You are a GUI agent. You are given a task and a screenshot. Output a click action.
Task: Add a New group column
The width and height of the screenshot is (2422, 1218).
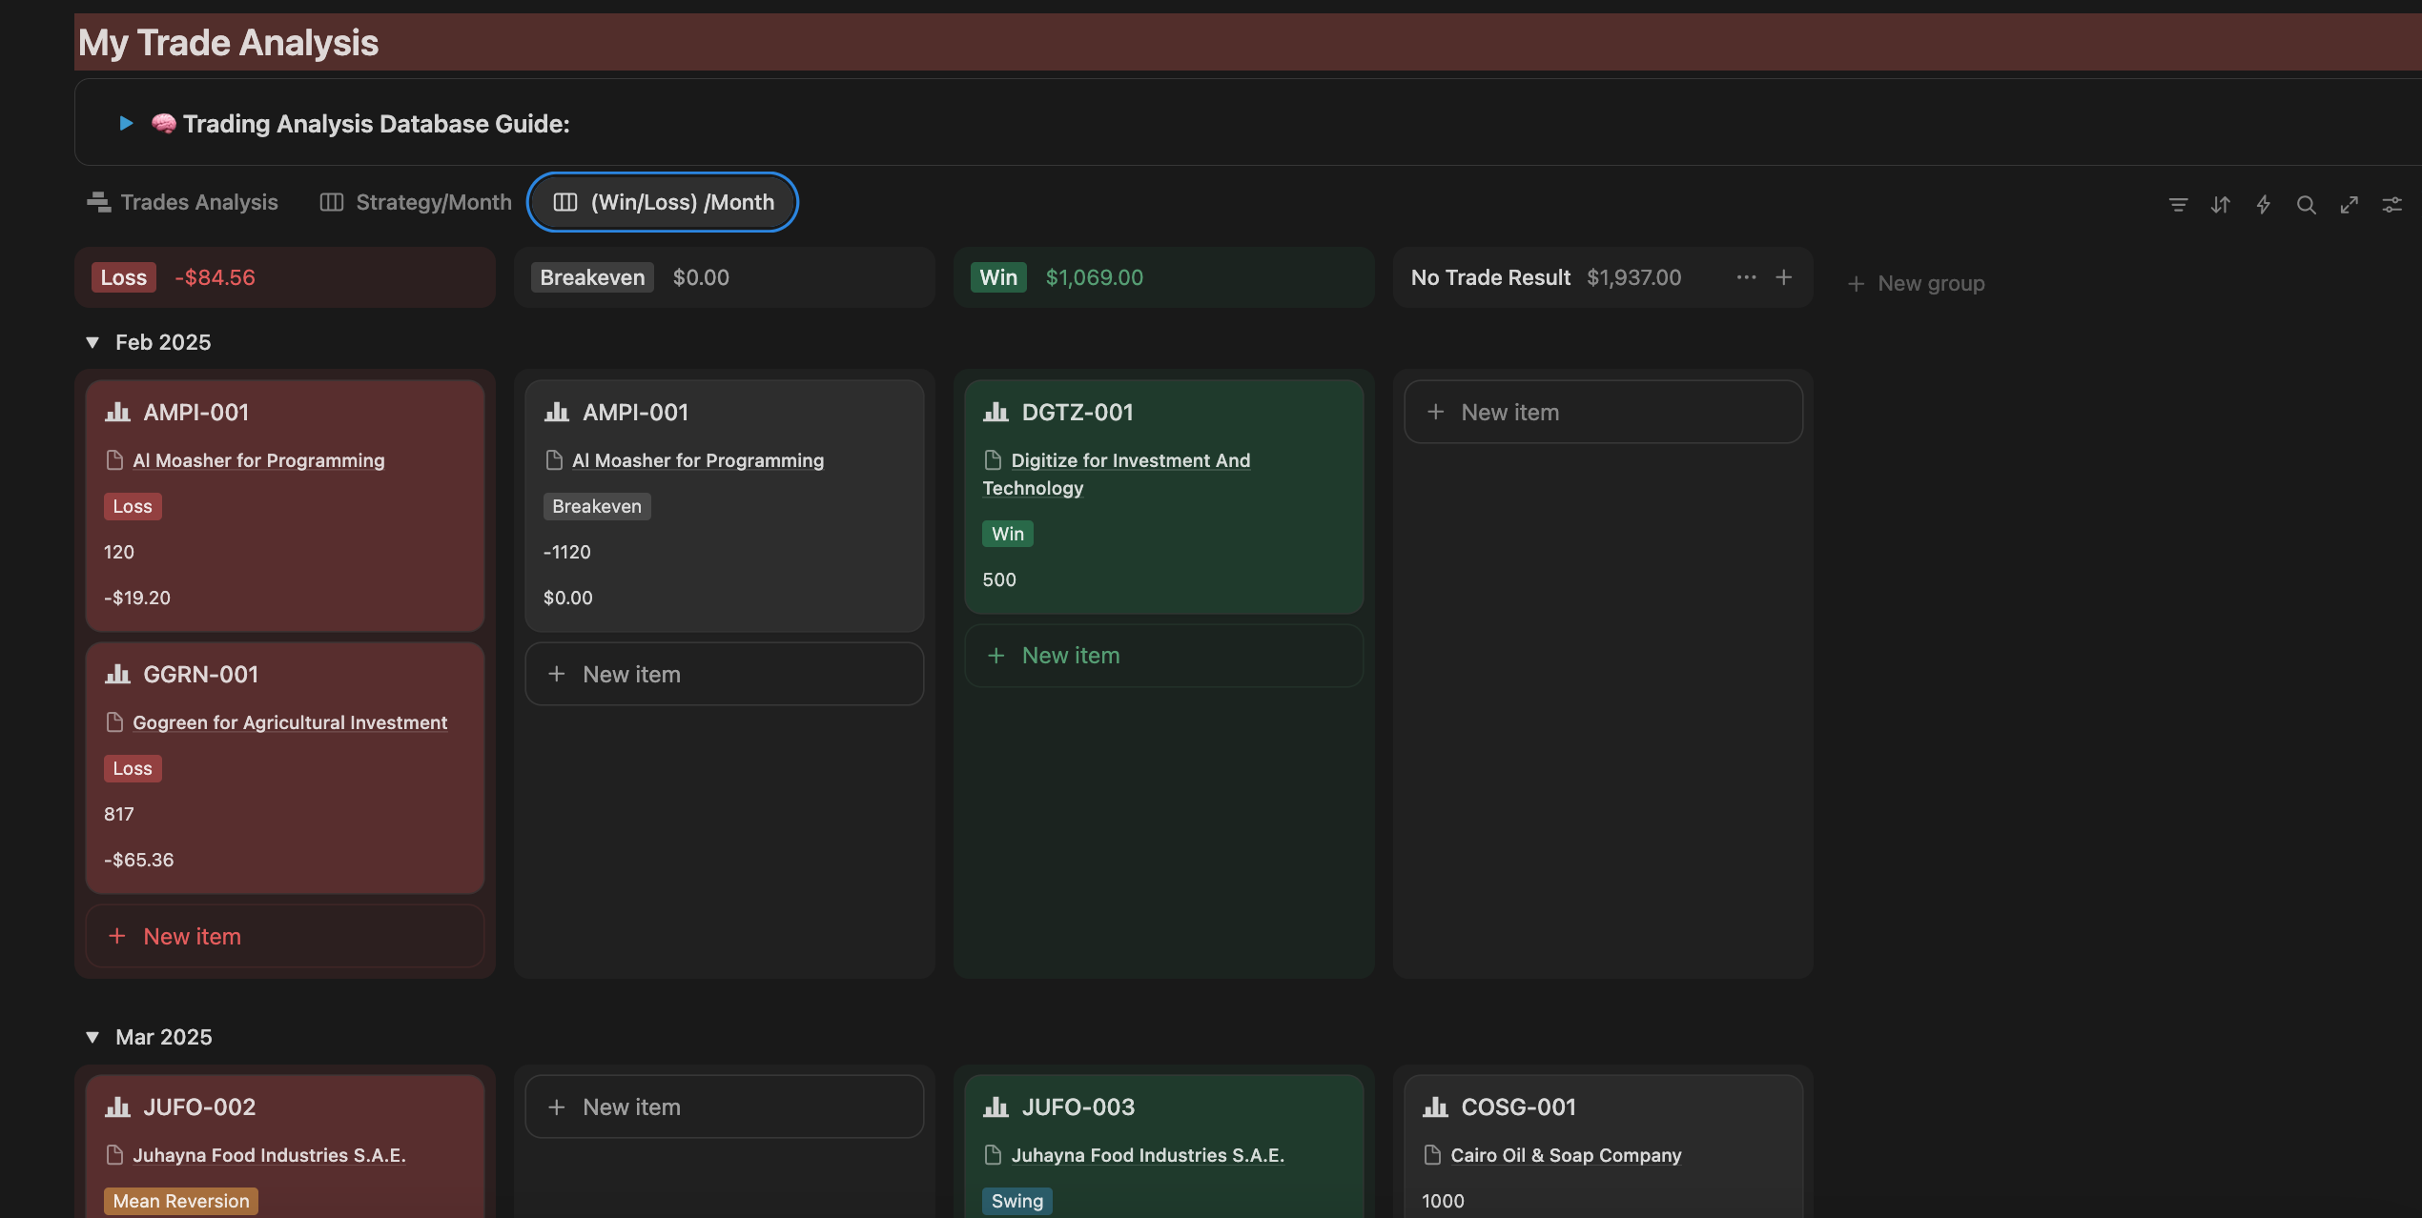(1916, 283)
